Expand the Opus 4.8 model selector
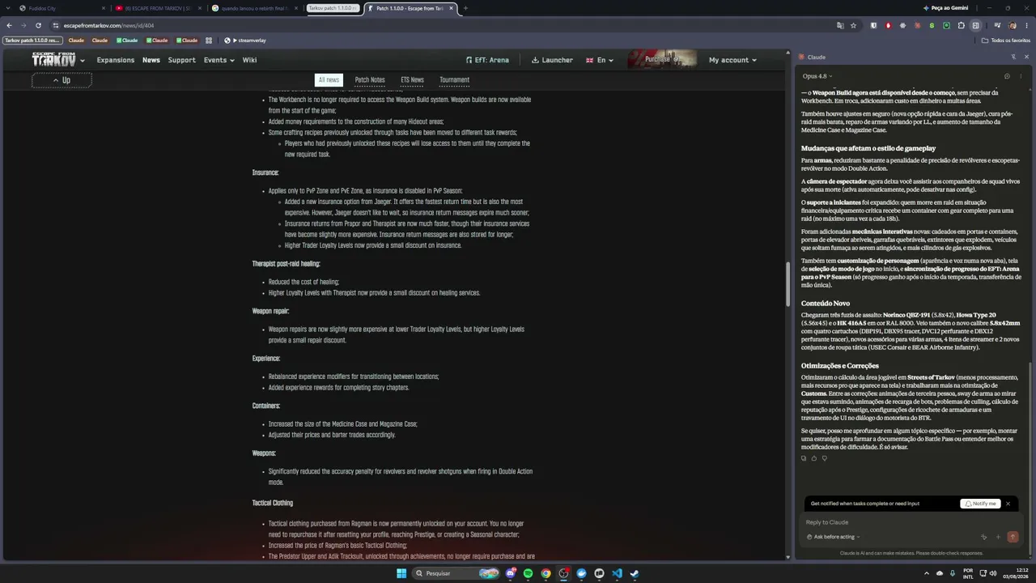 tap(817, 76)
